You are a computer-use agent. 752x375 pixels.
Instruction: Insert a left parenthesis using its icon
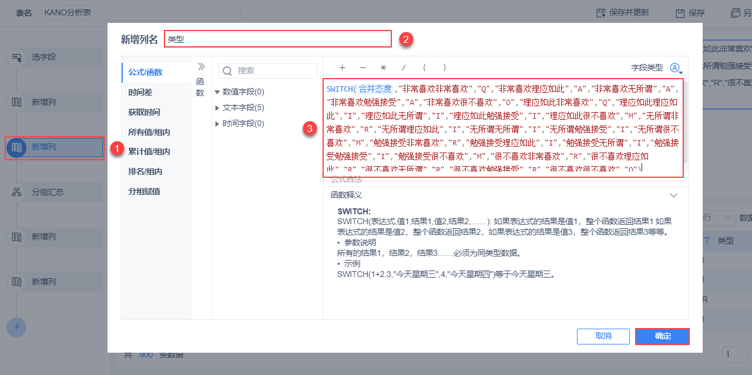point(424,69)
